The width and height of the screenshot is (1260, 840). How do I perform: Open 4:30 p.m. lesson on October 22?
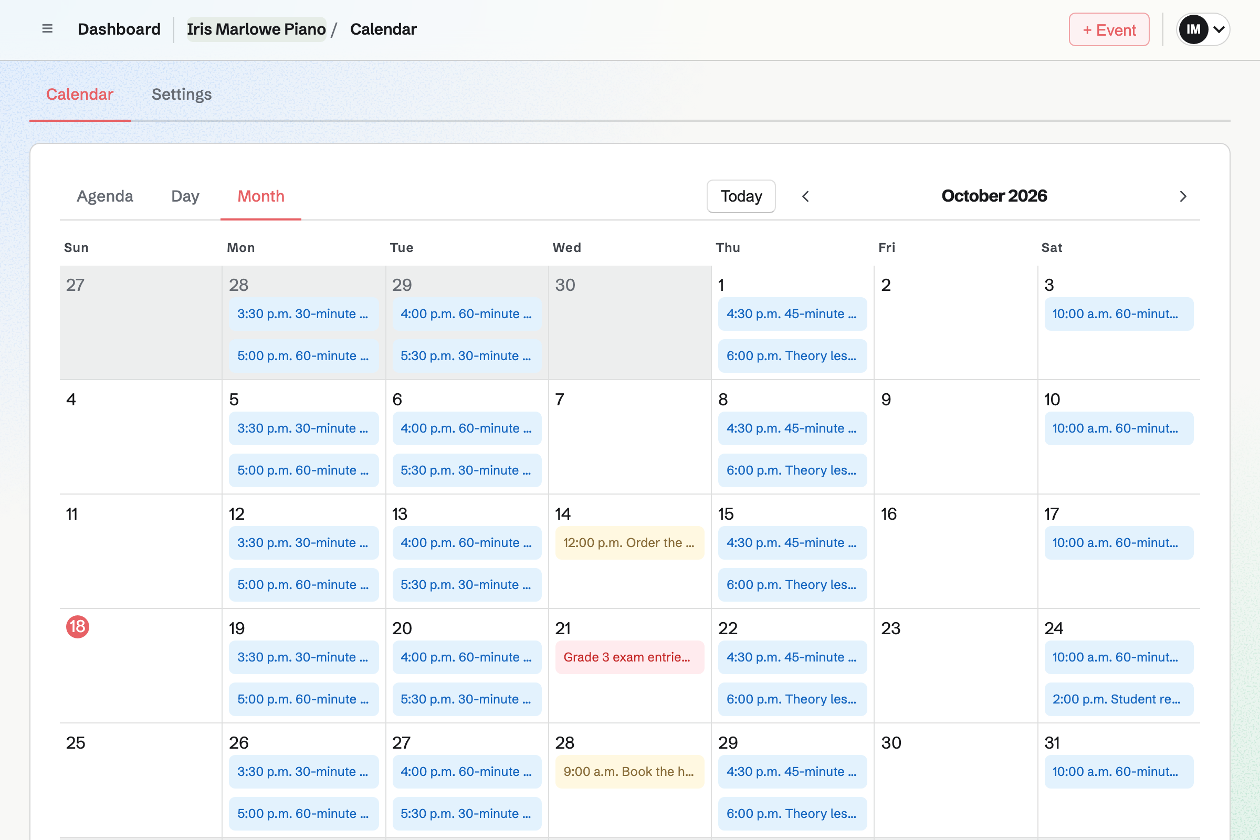click(793, 657)
